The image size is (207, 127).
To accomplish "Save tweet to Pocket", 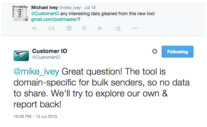I will click(x=69, y=28).
